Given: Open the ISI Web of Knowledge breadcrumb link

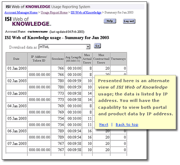Looking at the screenshot, I should click(x=86, y=13).
